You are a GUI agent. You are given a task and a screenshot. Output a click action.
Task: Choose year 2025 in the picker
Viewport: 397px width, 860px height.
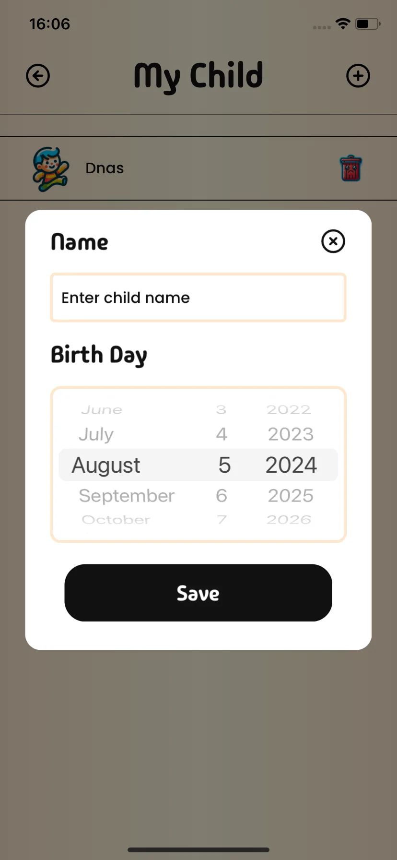point(291,496)
